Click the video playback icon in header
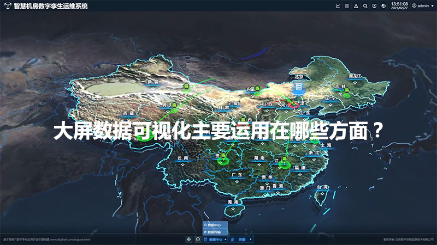Image resolution: width=437 pixels, height=245 pixels. click(x=374, y=6)
